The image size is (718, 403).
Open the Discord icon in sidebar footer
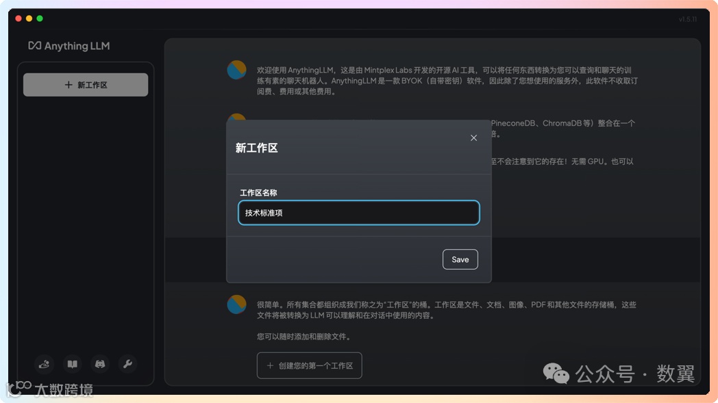pos(100,364)
